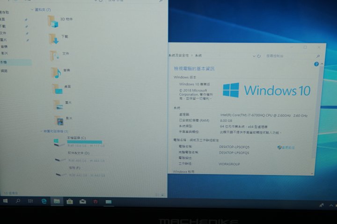Collapse the 資料夾 (7) group
Image resolution: width=337 pixels, height=224 pixels.
tap(32, 10)
